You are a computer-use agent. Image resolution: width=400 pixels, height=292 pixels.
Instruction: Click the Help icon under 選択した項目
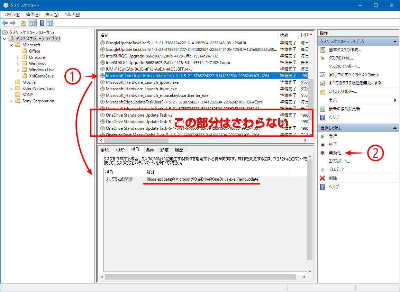(x=323, y=187)
